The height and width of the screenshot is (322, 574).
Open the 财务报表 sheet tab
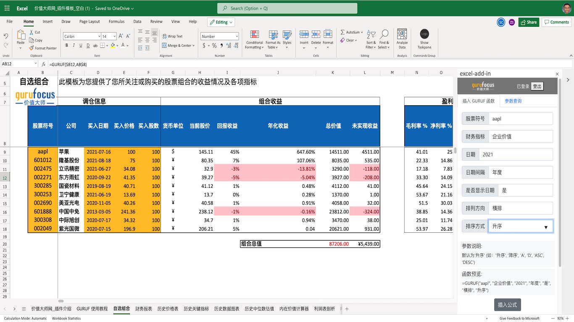coord(144,309)
